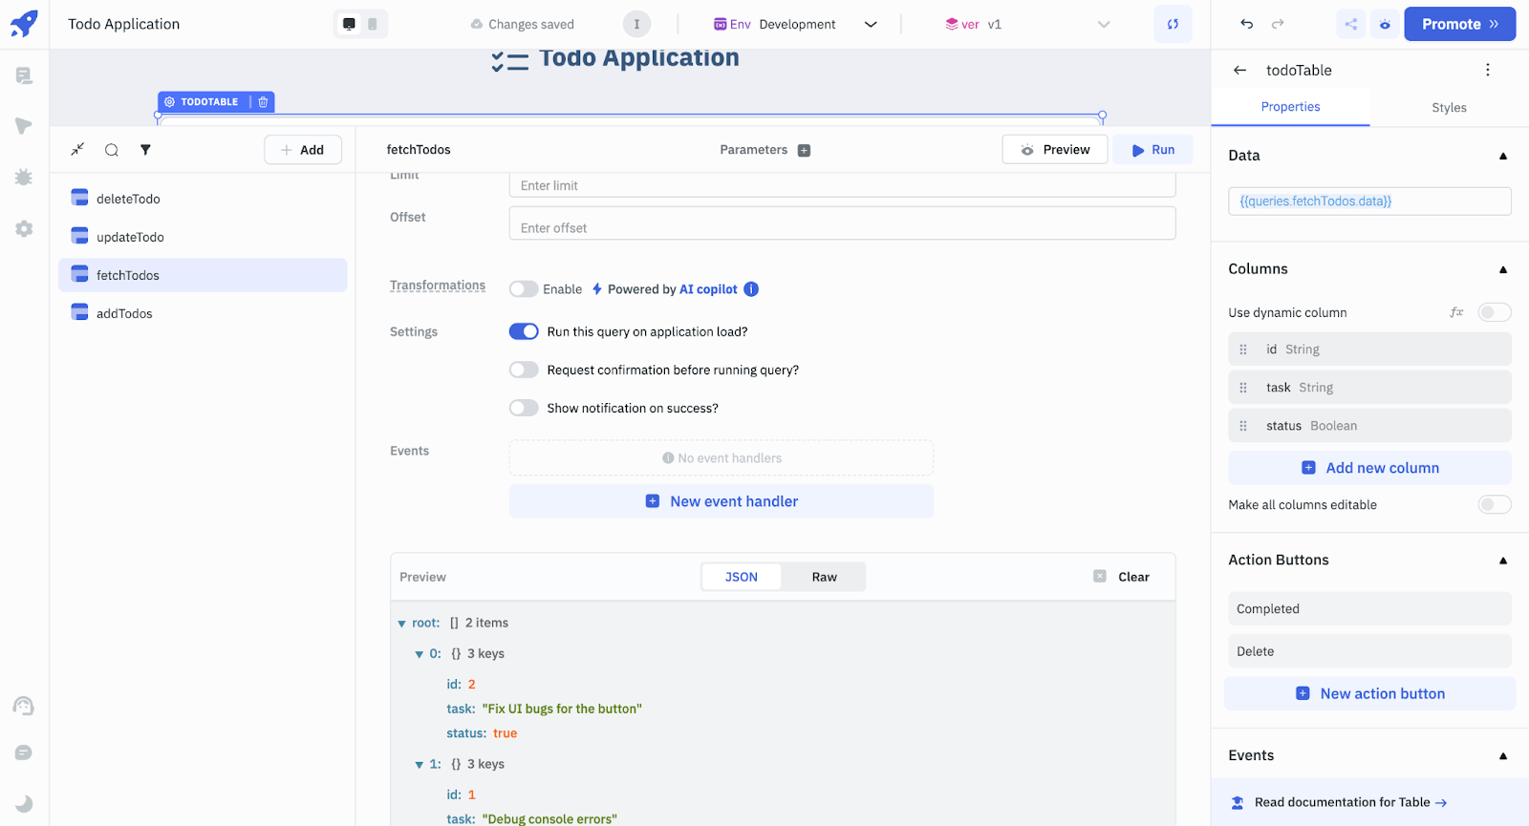
Task: Open Read documentation for Table link
Action: point(1350,802)
